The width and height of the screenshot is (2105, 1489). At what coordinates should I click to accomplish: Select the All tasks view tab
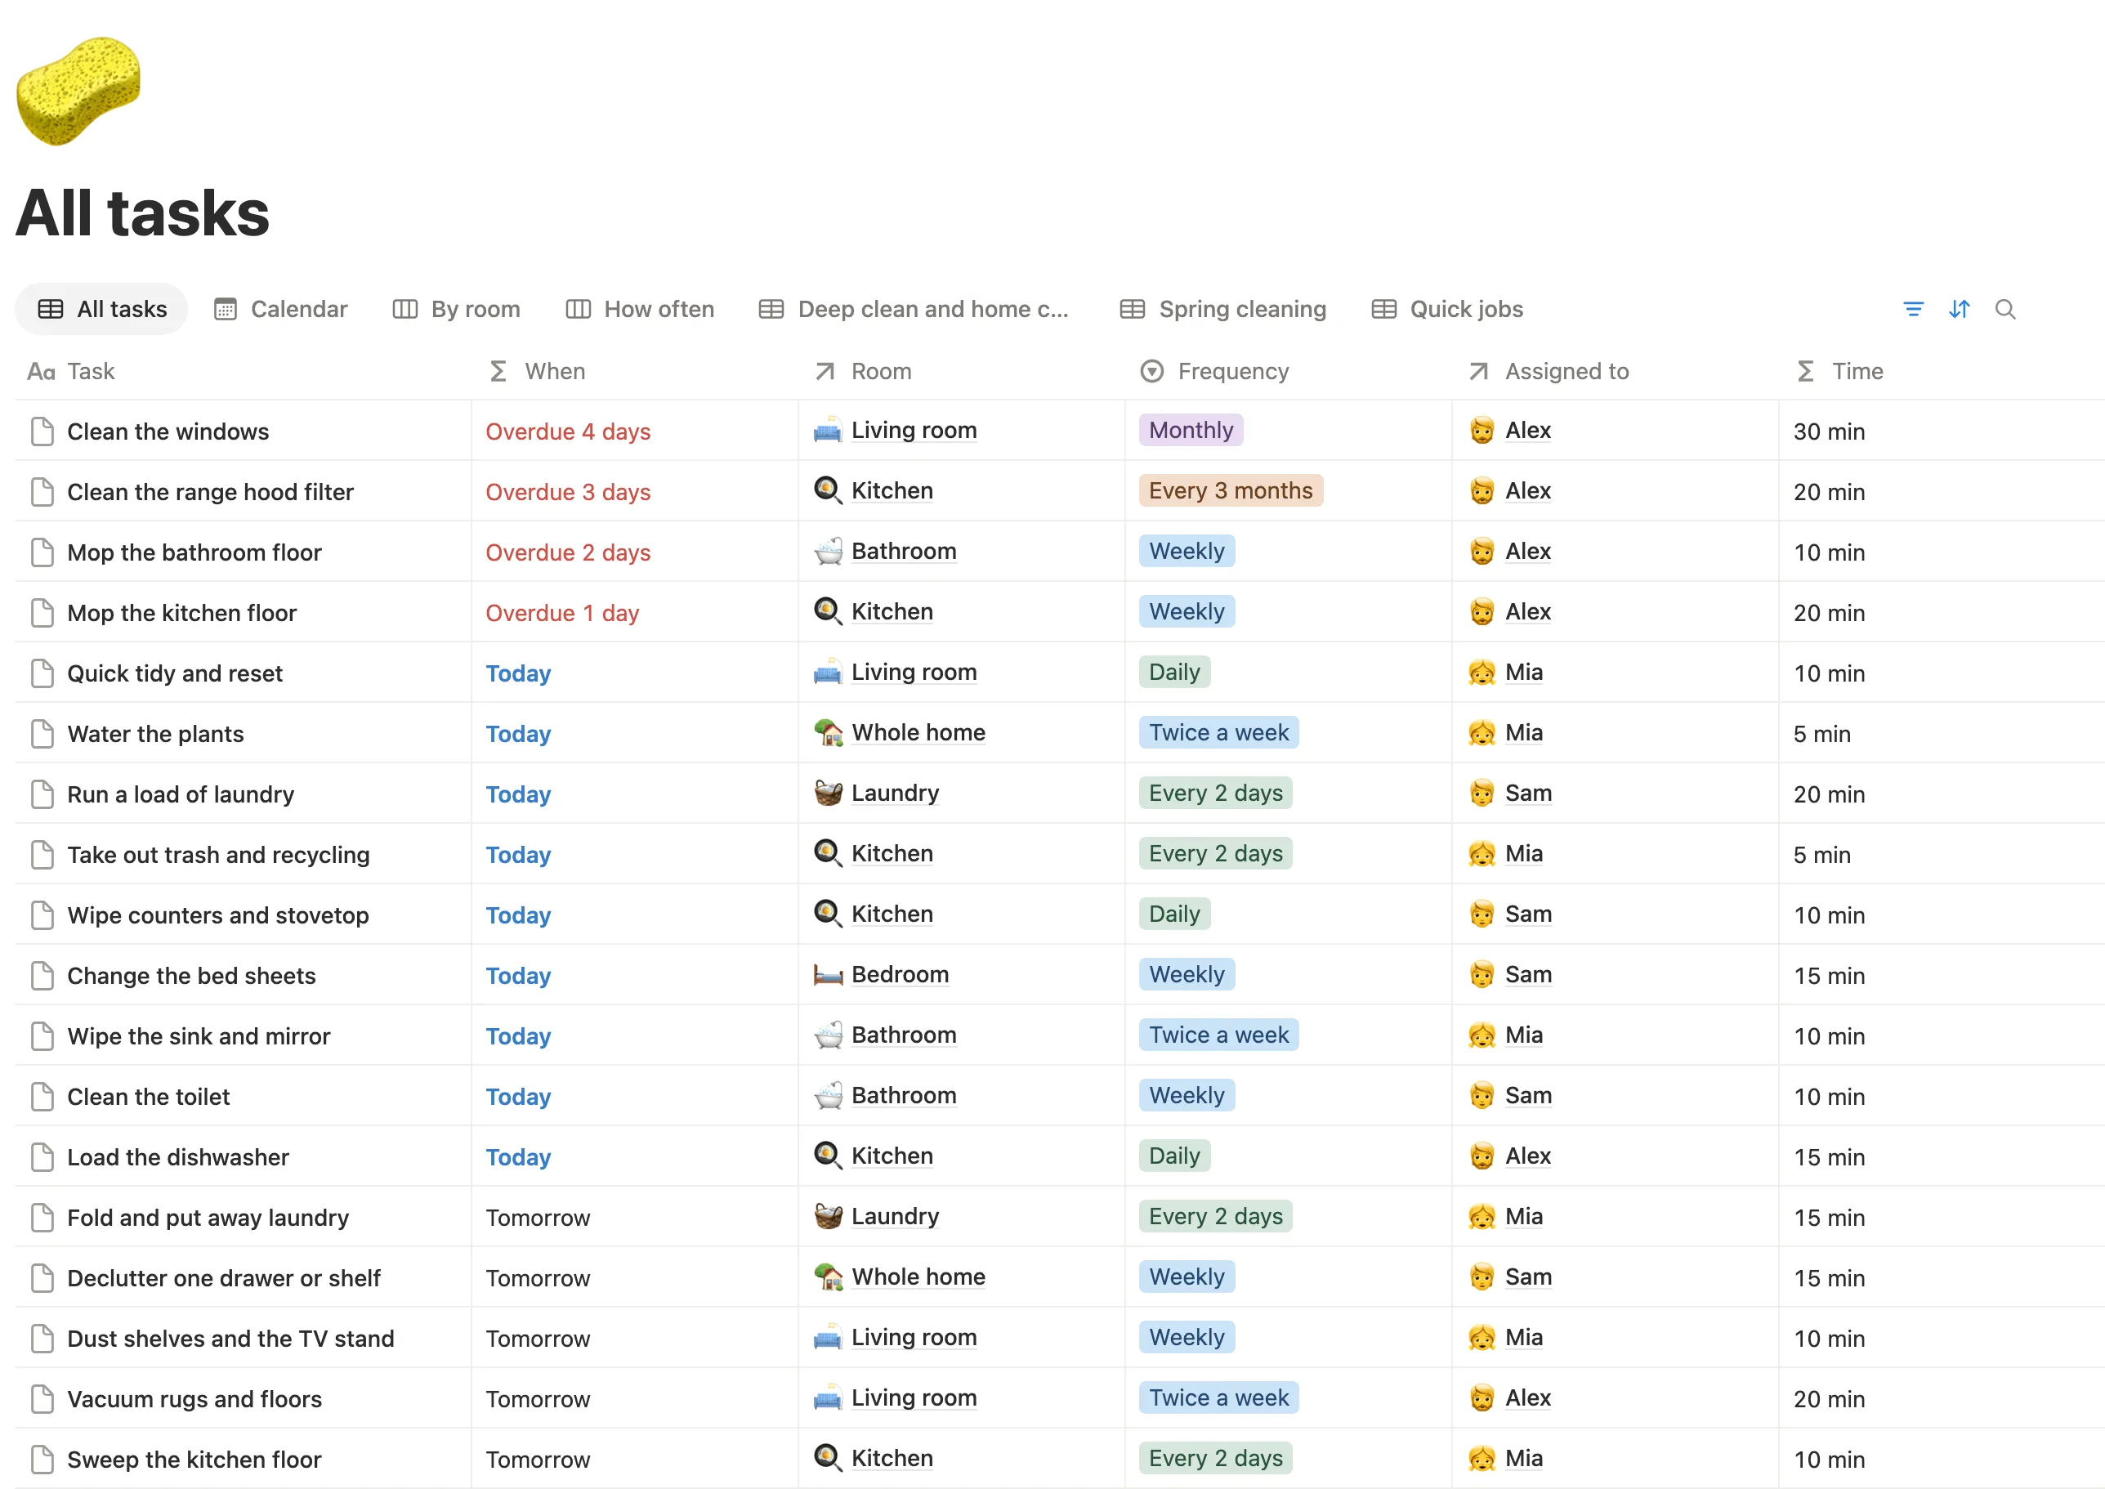click(x=102, y=309)
